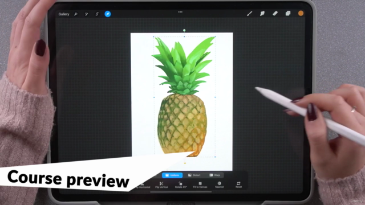Tap the top-left selection corner handle
Viewport: 365px width, 205px height.
tap(153, 36)
